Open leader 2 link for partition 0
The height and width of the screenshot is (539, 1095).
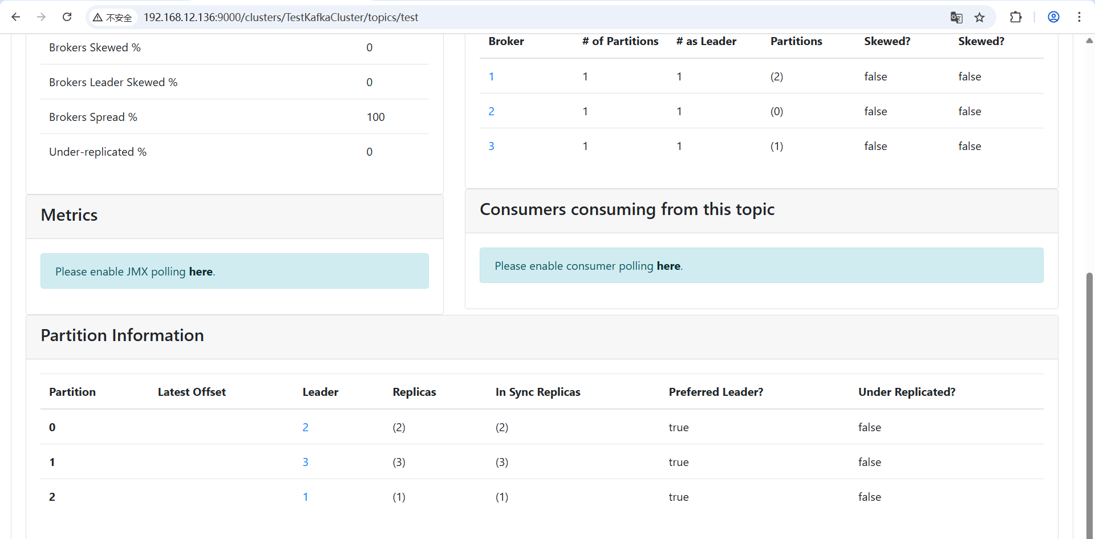point(306,427)
